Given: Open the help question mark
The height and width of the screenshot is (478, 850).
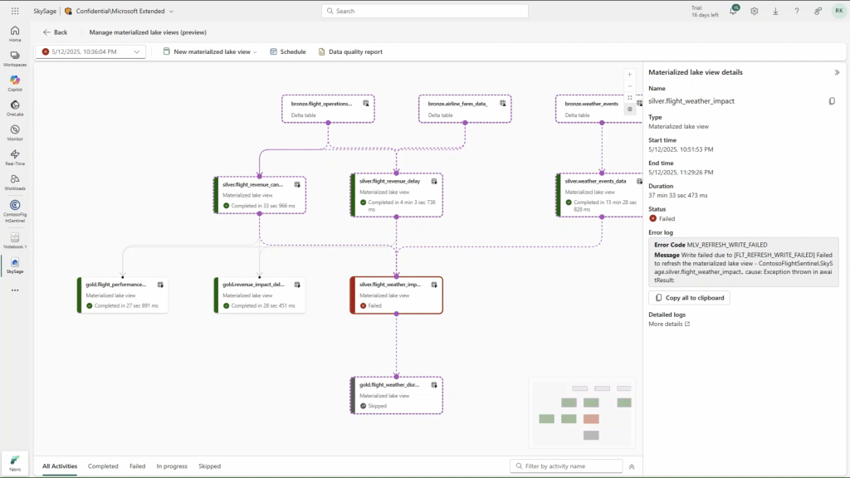Looking at the screenshot, I should 796,11.
